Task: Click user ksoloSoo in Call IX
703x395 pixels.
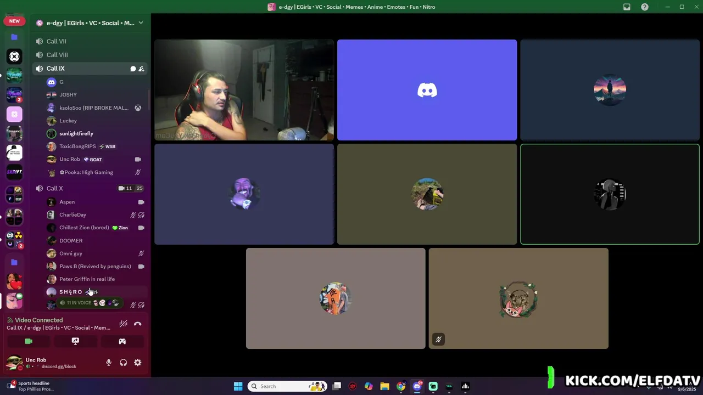Action: coord(96,108)
